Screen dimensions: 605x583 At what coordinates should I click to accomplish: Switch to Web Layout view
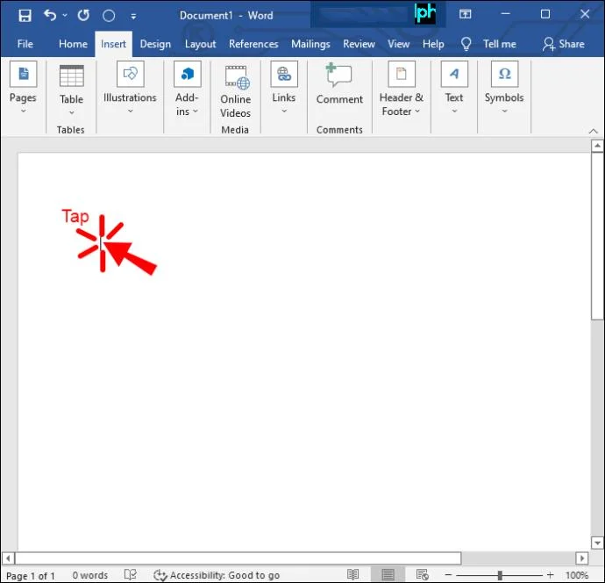point(423,575)
